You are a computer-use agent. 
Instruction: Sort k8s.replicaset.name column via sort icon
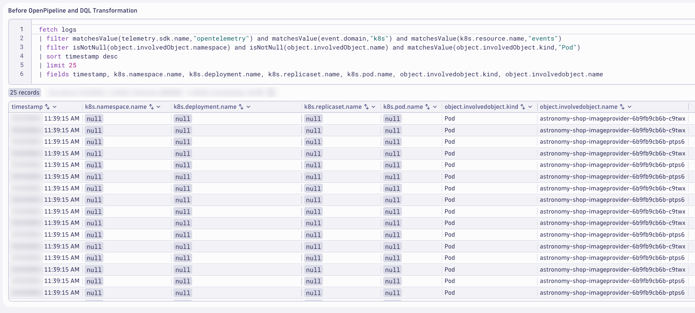pyautogui.click(x=366, y=107)
